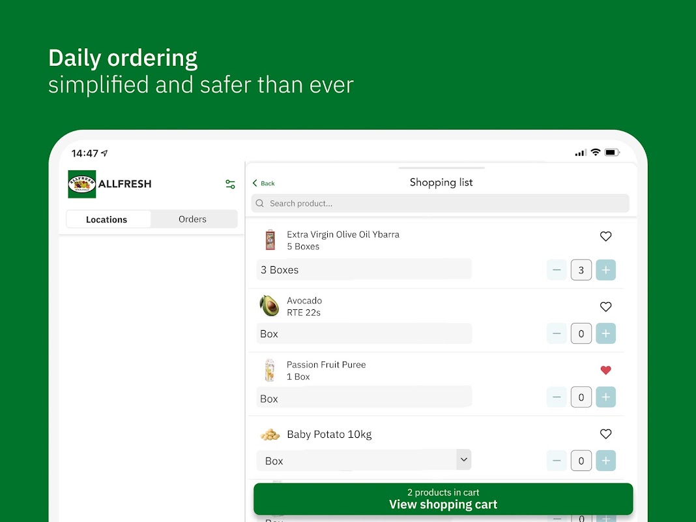The height and width of the screenshot is (522, 696).
Task: Open View shopping cart button
Action: [443, 499]
